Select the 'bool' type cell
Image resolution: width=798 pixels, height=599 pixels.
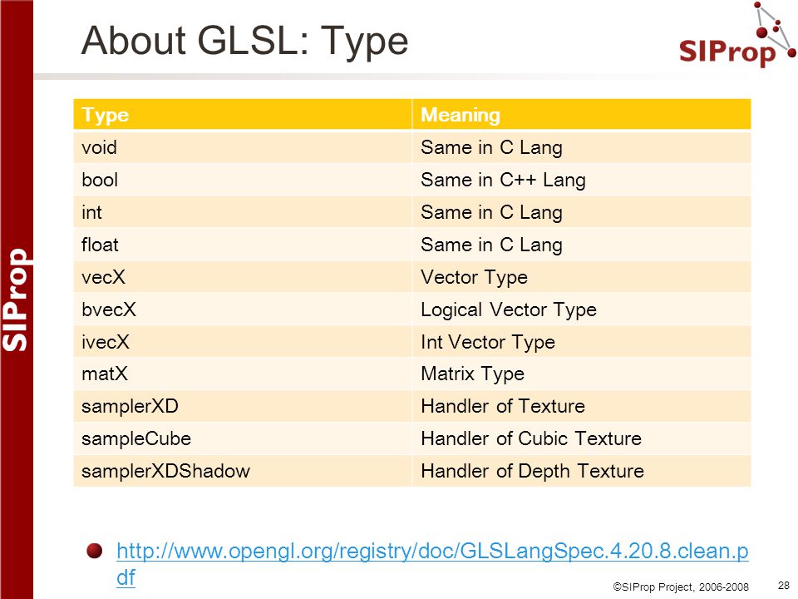coord(243,180)
